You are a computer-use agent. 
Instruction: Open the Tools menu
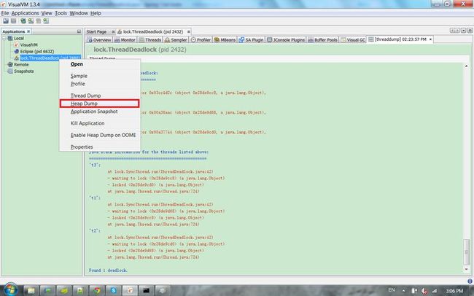tap(61, 13)
